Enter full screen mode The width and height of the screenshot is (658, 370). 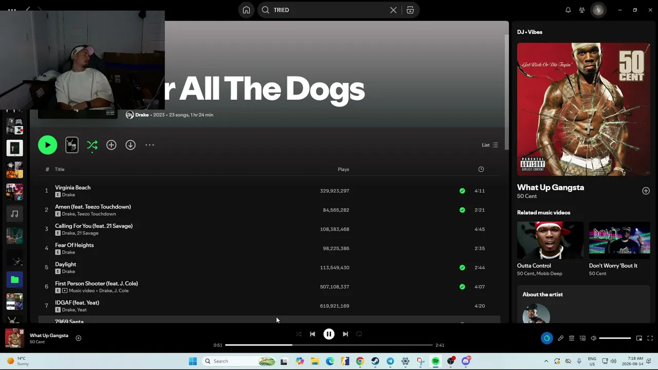pos(650,338)
